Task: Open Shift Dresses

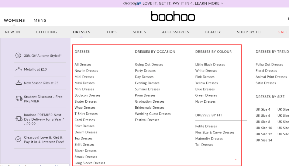Action: 84,144
